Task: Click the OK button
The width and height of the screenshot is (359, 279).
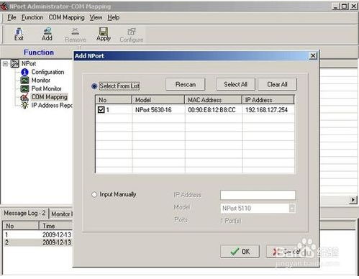Action: click(240, 252)
